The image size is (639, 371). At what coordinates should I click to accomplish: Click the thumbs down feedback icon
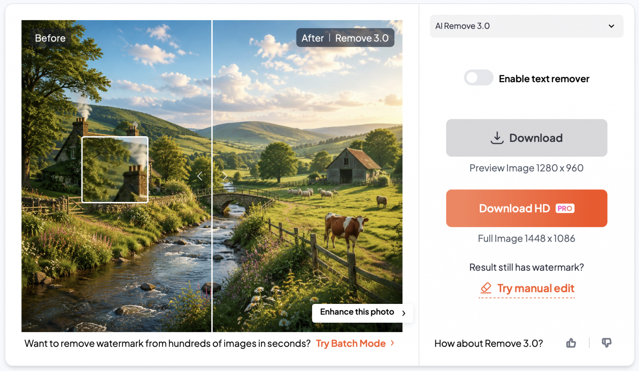[607, 343]
